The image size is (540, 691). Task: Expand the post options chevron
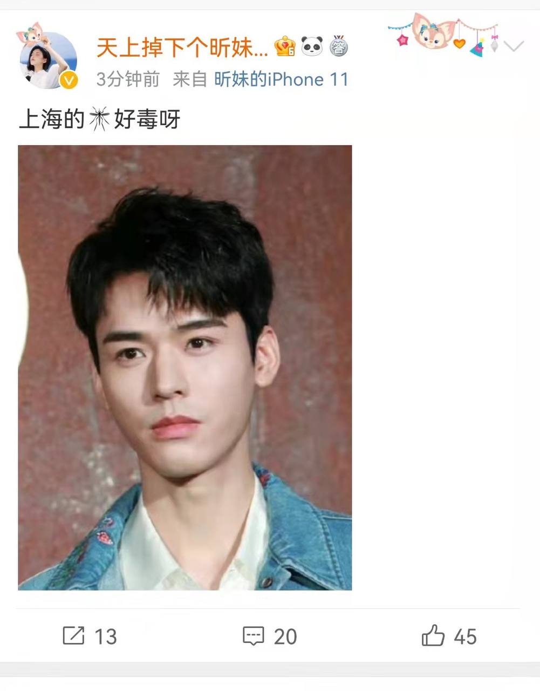click(514, 46)
